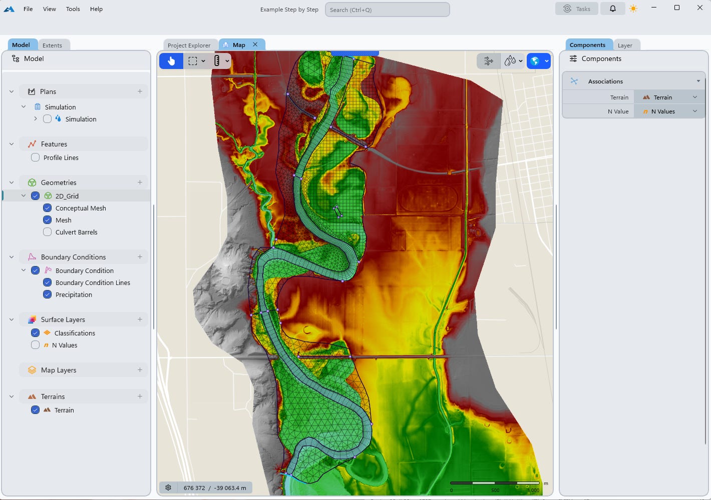The width and height of the screenshot is (711, 500).
Task: Click the Tasks button
Action: pos(577,8)
